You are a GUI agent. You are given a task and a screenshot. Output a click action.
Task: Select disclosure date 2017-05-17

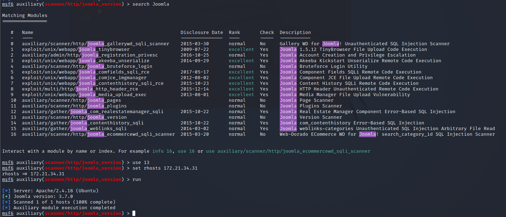click(x=195, y=72)
